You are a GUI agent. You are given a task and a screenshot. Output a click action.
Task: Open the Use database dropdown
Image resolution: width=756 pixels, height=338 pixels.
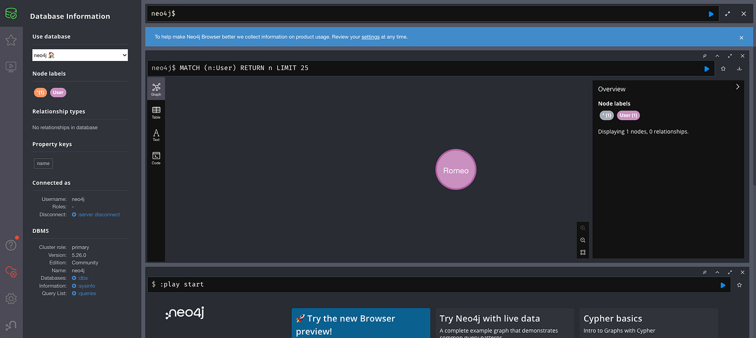pos(80,55)
